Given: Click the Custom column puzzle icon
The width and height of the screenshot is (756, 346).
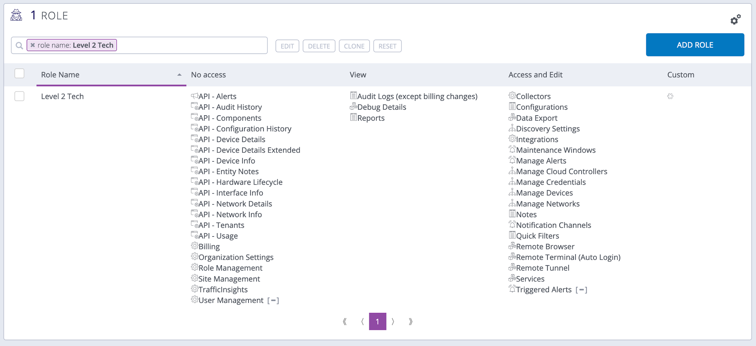Looking at the screenshot, I should click(670, 96).
